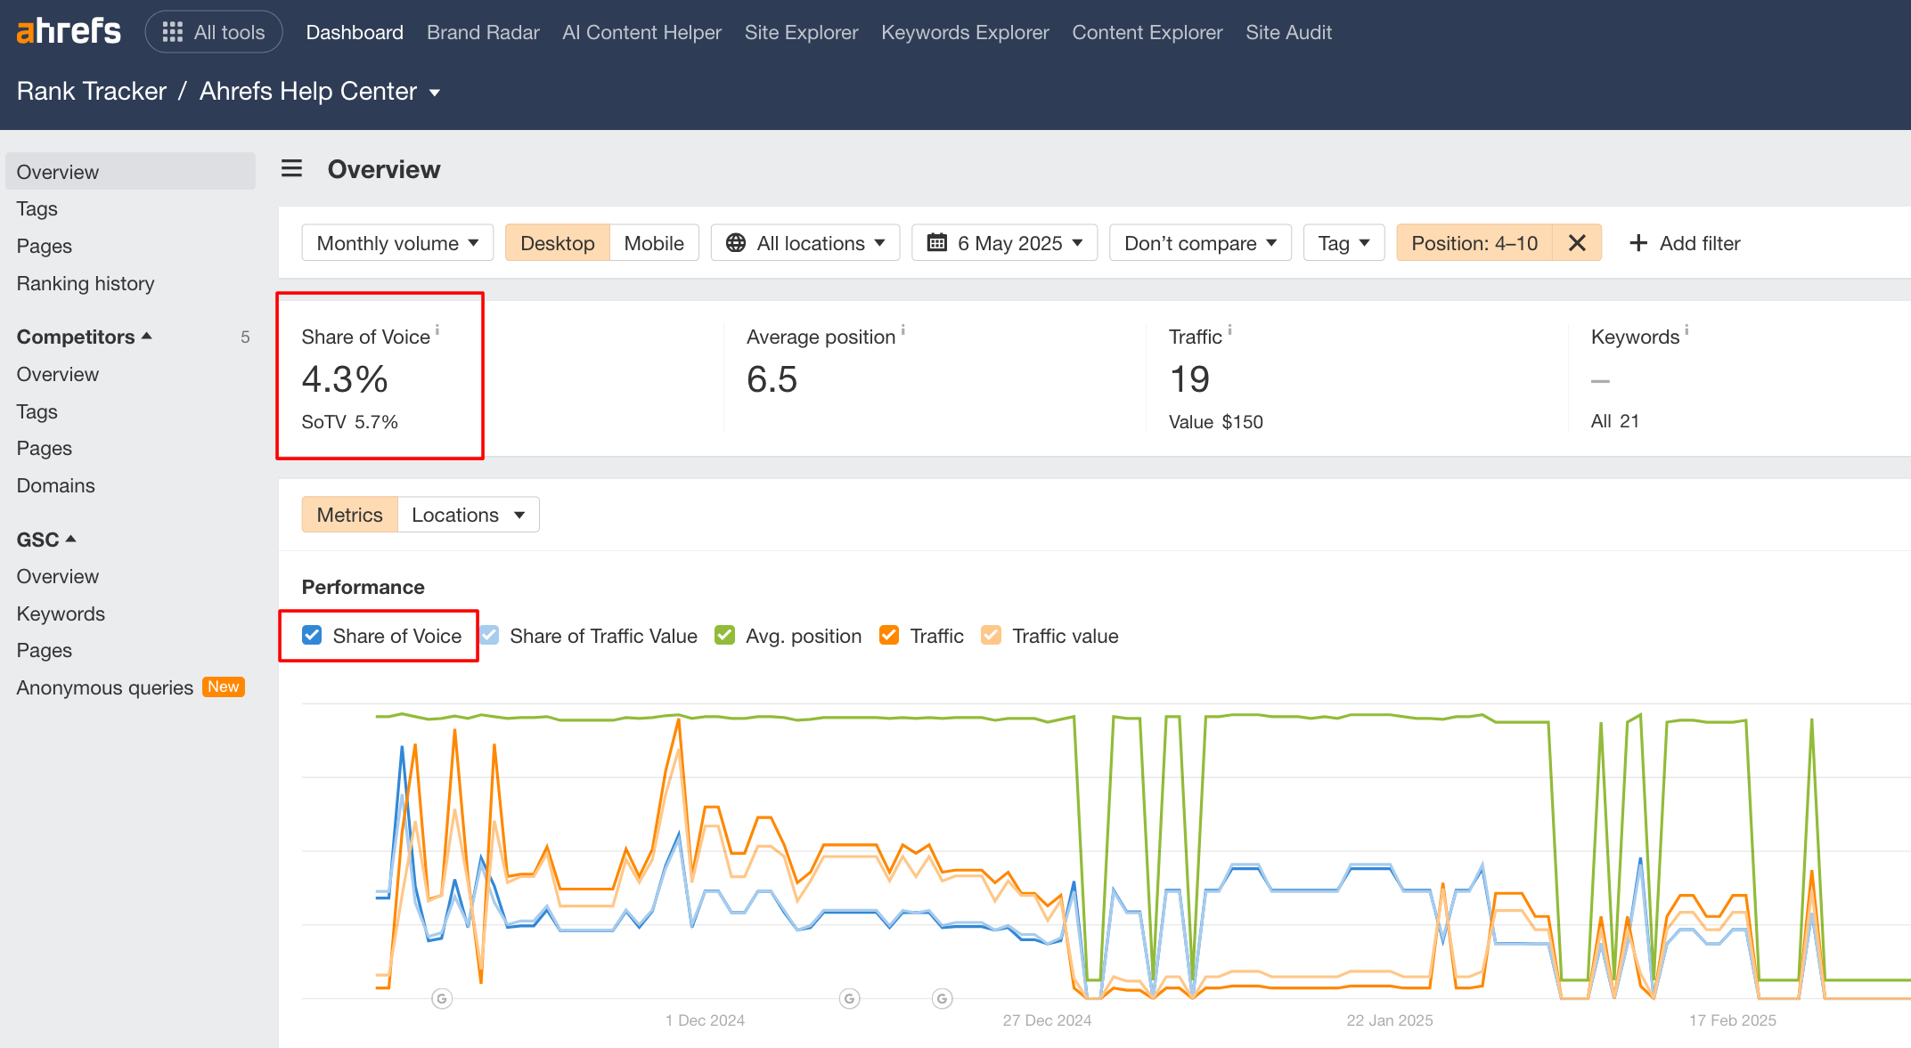Toggle the orange Traffic checkbox

point(888,635)
